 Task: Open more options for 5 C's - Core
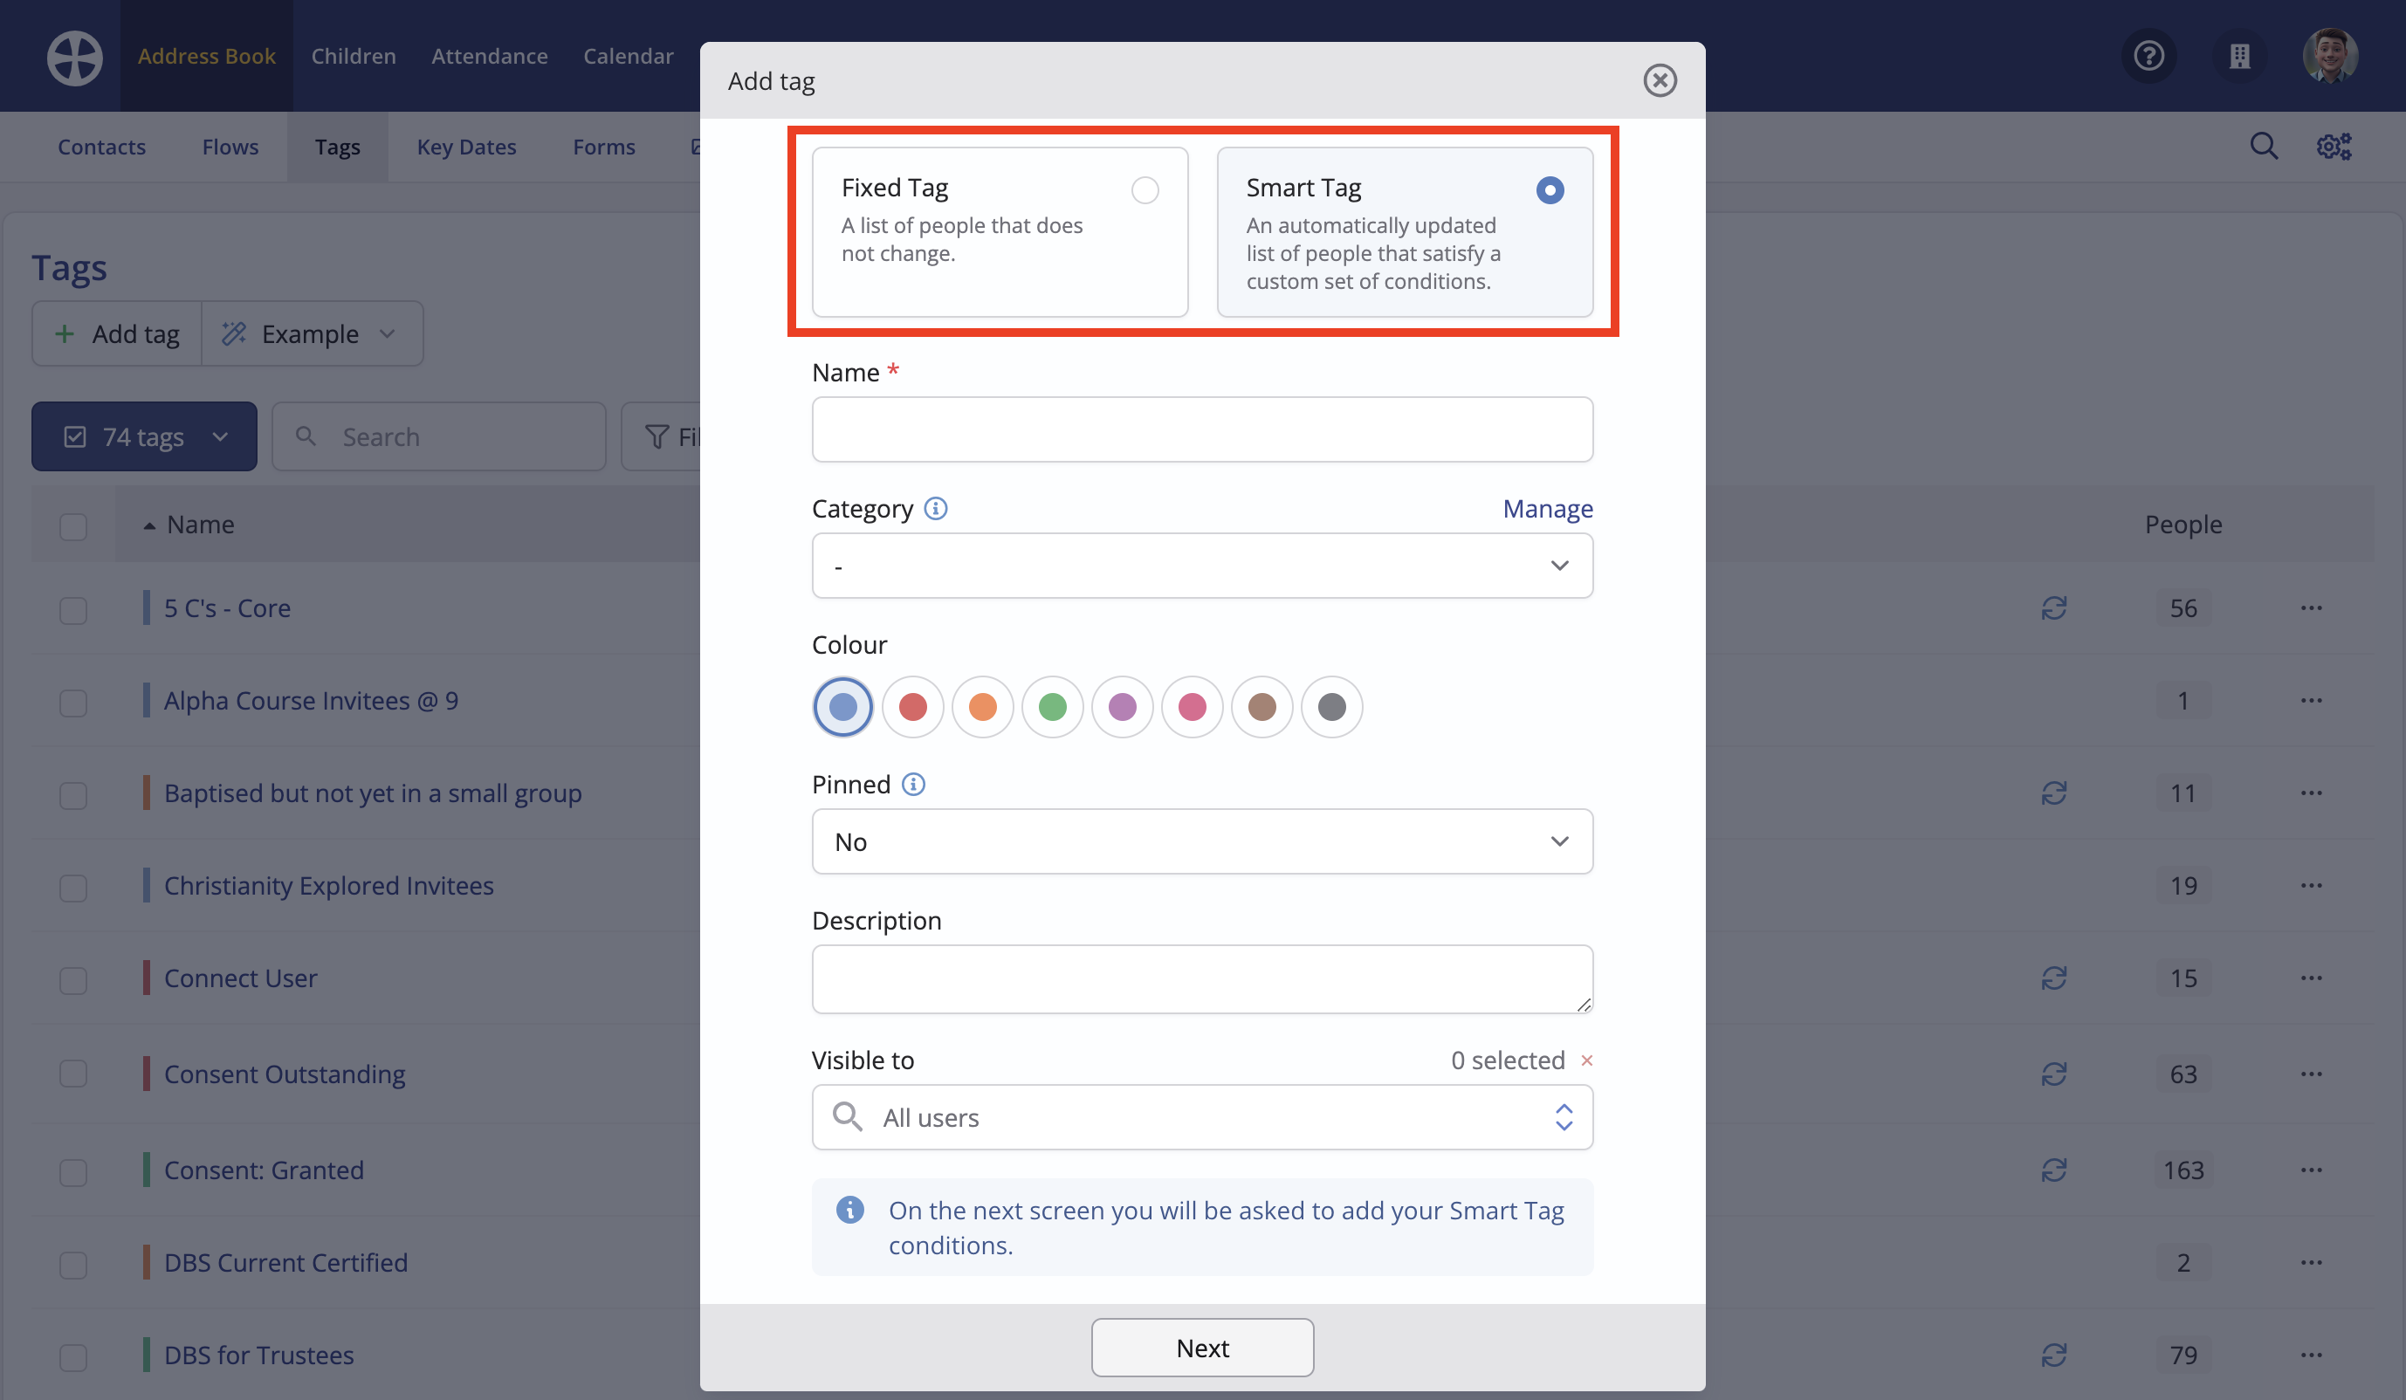point(2311,607)
